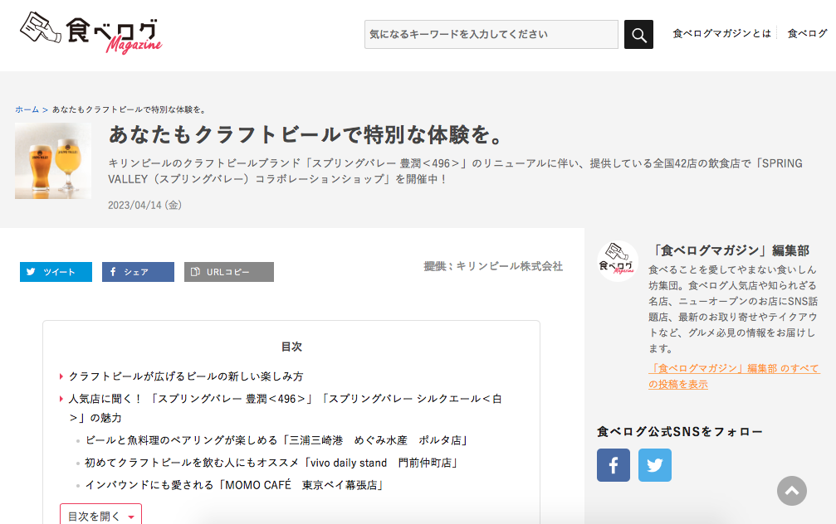Expand the 目次を開く dropdown
Image resolution: width=836 pixels, height=524 pixels.
pos(100,516)
